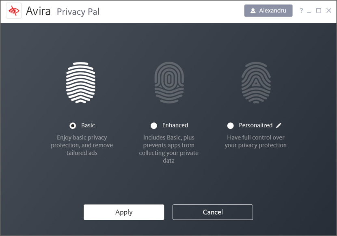
Task: Open help via the question mark icon
Action: pos(301,11)
